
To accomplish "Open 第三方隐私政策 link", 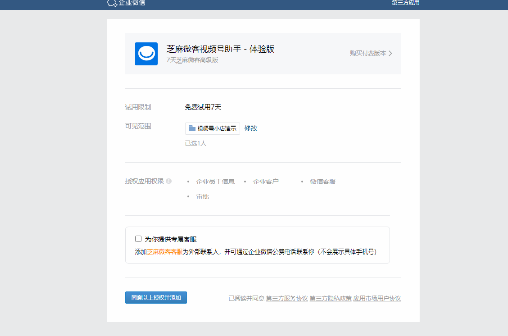I will 330,298.
